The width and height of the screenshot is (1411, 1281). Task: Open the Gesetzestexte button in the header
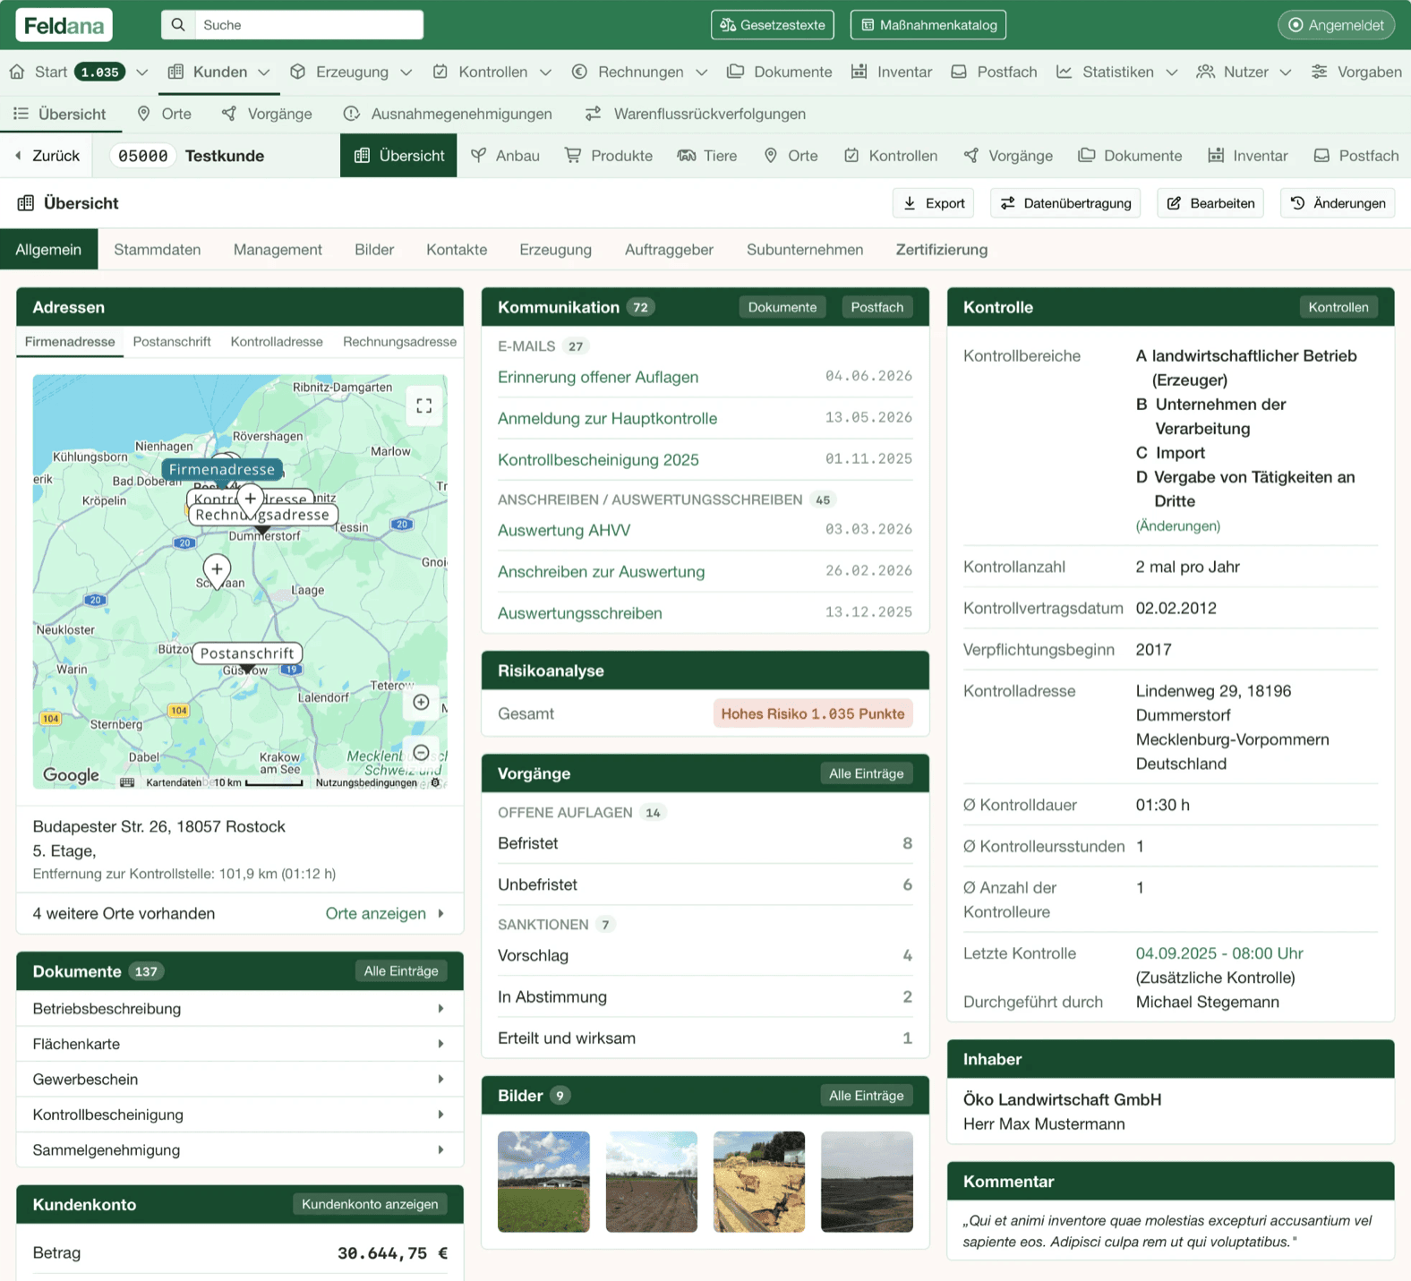pos(773,25)
